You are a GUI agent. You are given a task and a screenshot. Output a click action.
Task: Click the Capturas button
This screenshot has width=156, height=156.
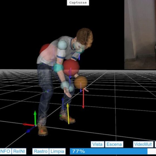tap(78, 3)
